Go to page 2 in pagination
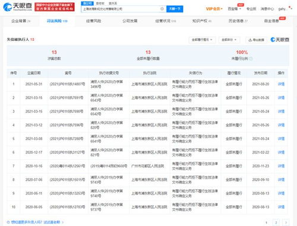The image size is (297, 226). click(276, 222)
